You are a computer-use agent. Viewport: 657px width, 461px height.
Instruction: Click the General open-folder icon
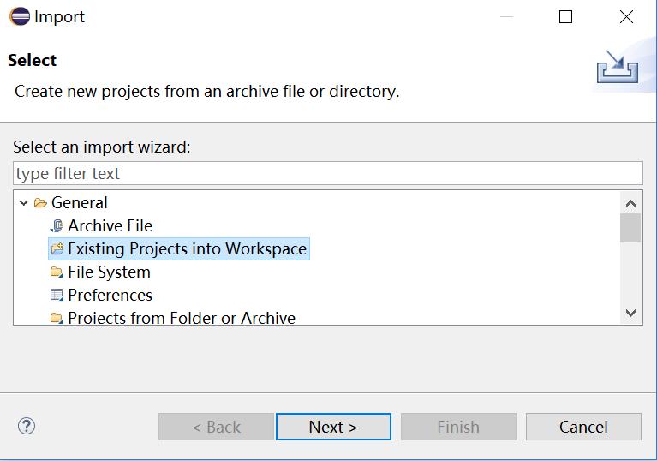click(x=40, y=203)
